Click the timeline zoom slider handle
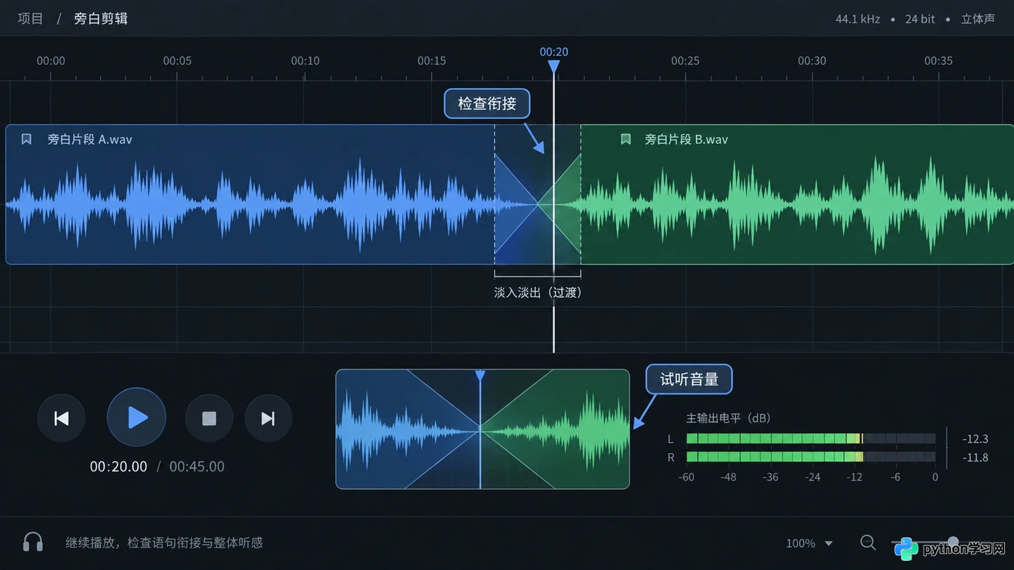 click(x=953, y=543)
